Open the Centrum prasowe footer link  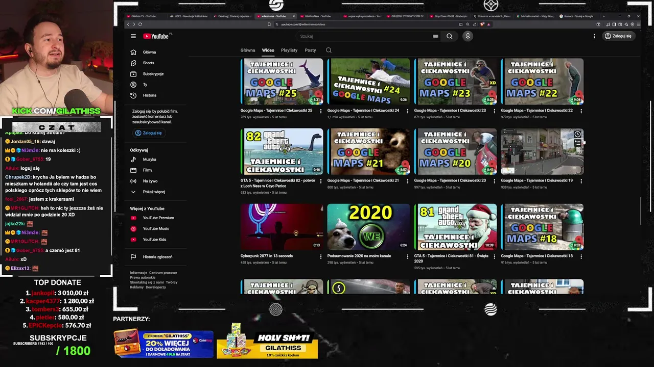point(163,273)
